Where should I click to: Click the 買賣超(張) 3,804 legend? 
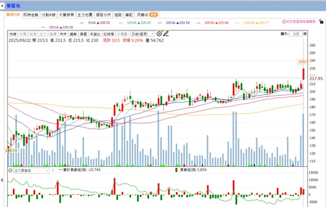193,170
